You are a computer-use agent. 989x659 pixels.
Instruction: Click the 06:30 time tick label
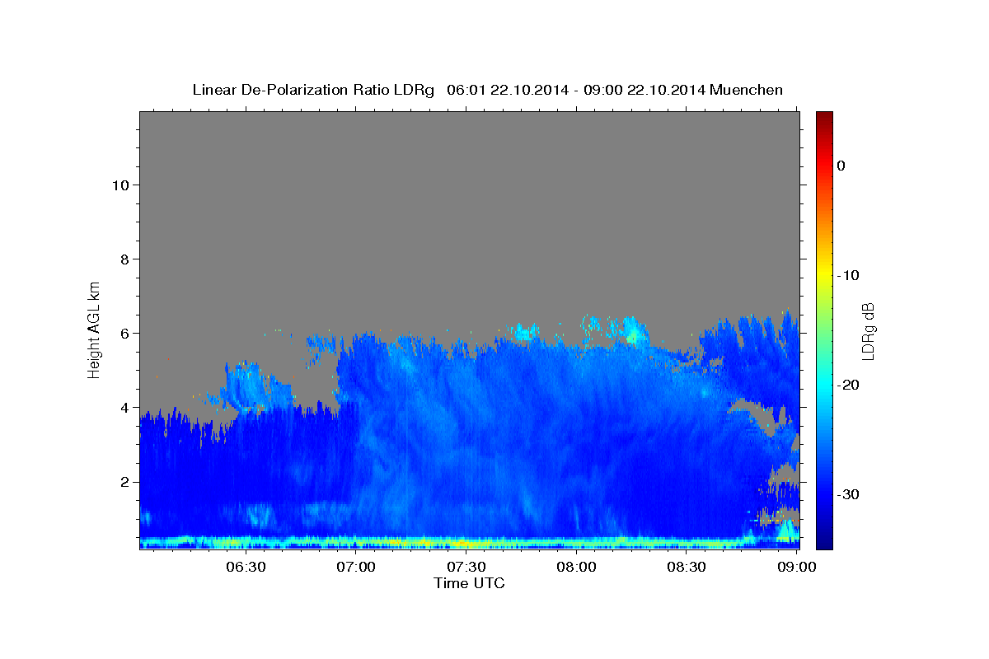[x=246, y=568]
